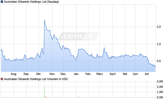Image resolution: width=167 pixels, height=100 pixels.
Task: Click the 'Dez.' month label
Action: tap(64, 74)
